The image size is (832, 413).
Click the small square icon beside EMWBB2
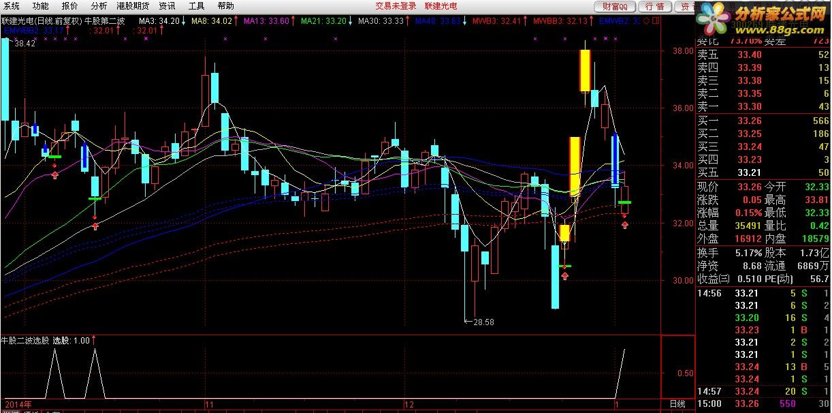655,21
